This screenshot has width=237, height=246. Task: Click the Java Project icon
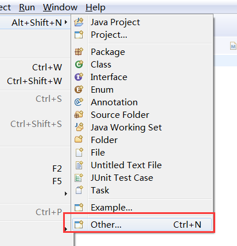coord(79,22)
